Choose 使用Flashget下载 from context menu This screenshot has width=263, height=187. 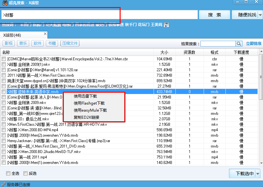(x=89, y=103)
